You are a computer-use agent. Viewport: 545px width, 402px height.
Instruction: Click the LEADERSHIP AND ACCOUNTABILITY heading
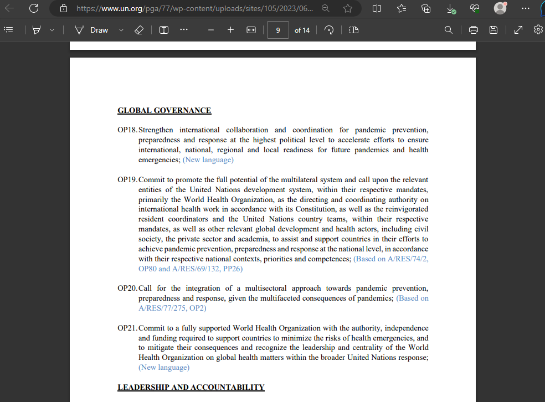coord(191,387)
